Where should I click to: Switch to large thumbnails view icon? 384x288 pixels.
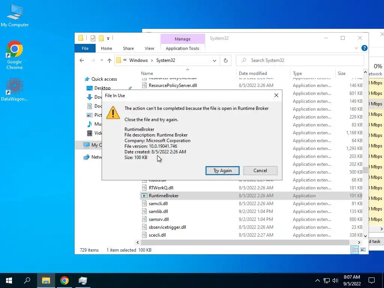363,250
